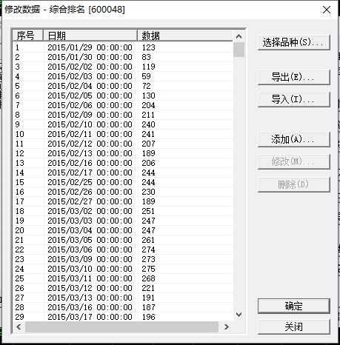Click the horizontal scrollbar left arrow

pyautogui.click(x=19, y=327)
